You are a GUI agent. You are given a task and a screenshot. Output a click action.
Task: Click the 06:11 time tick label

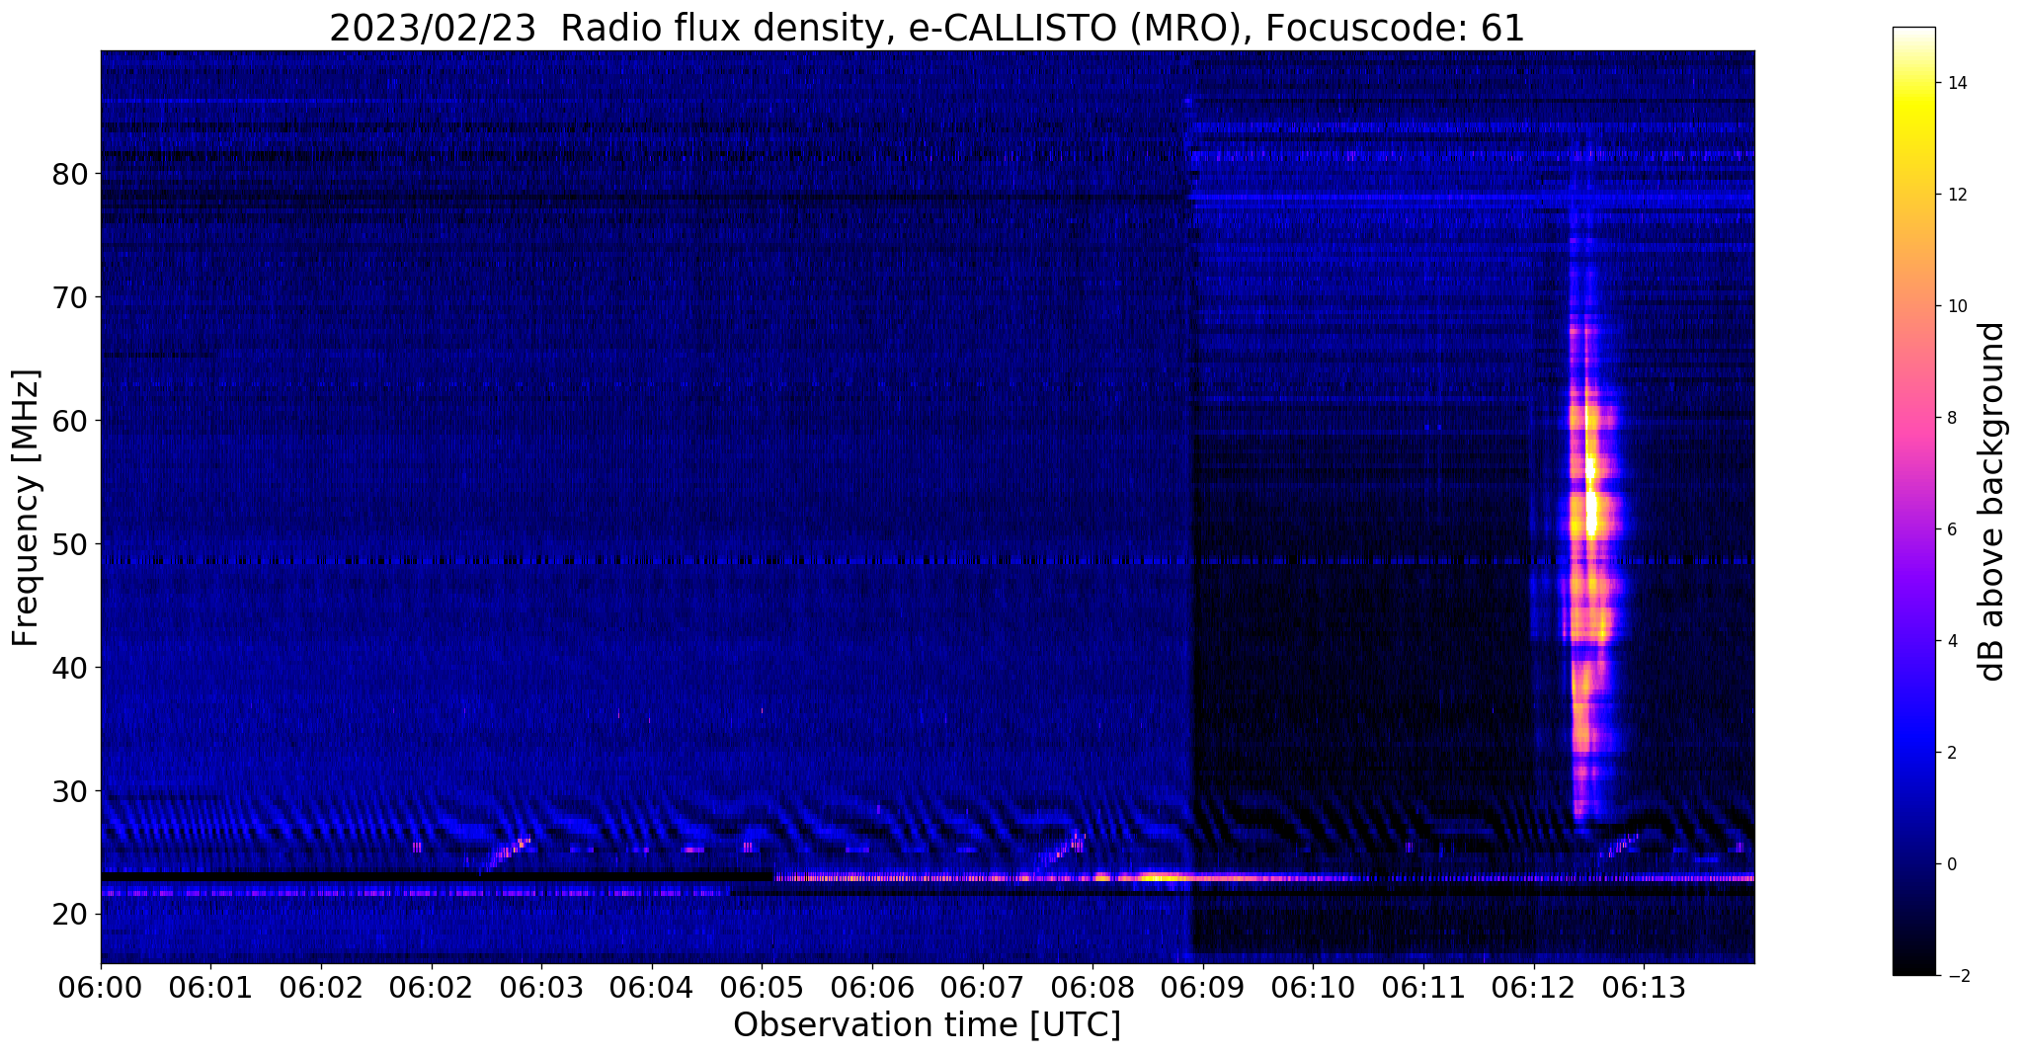pyautogui.click(x=1424, y=987)
